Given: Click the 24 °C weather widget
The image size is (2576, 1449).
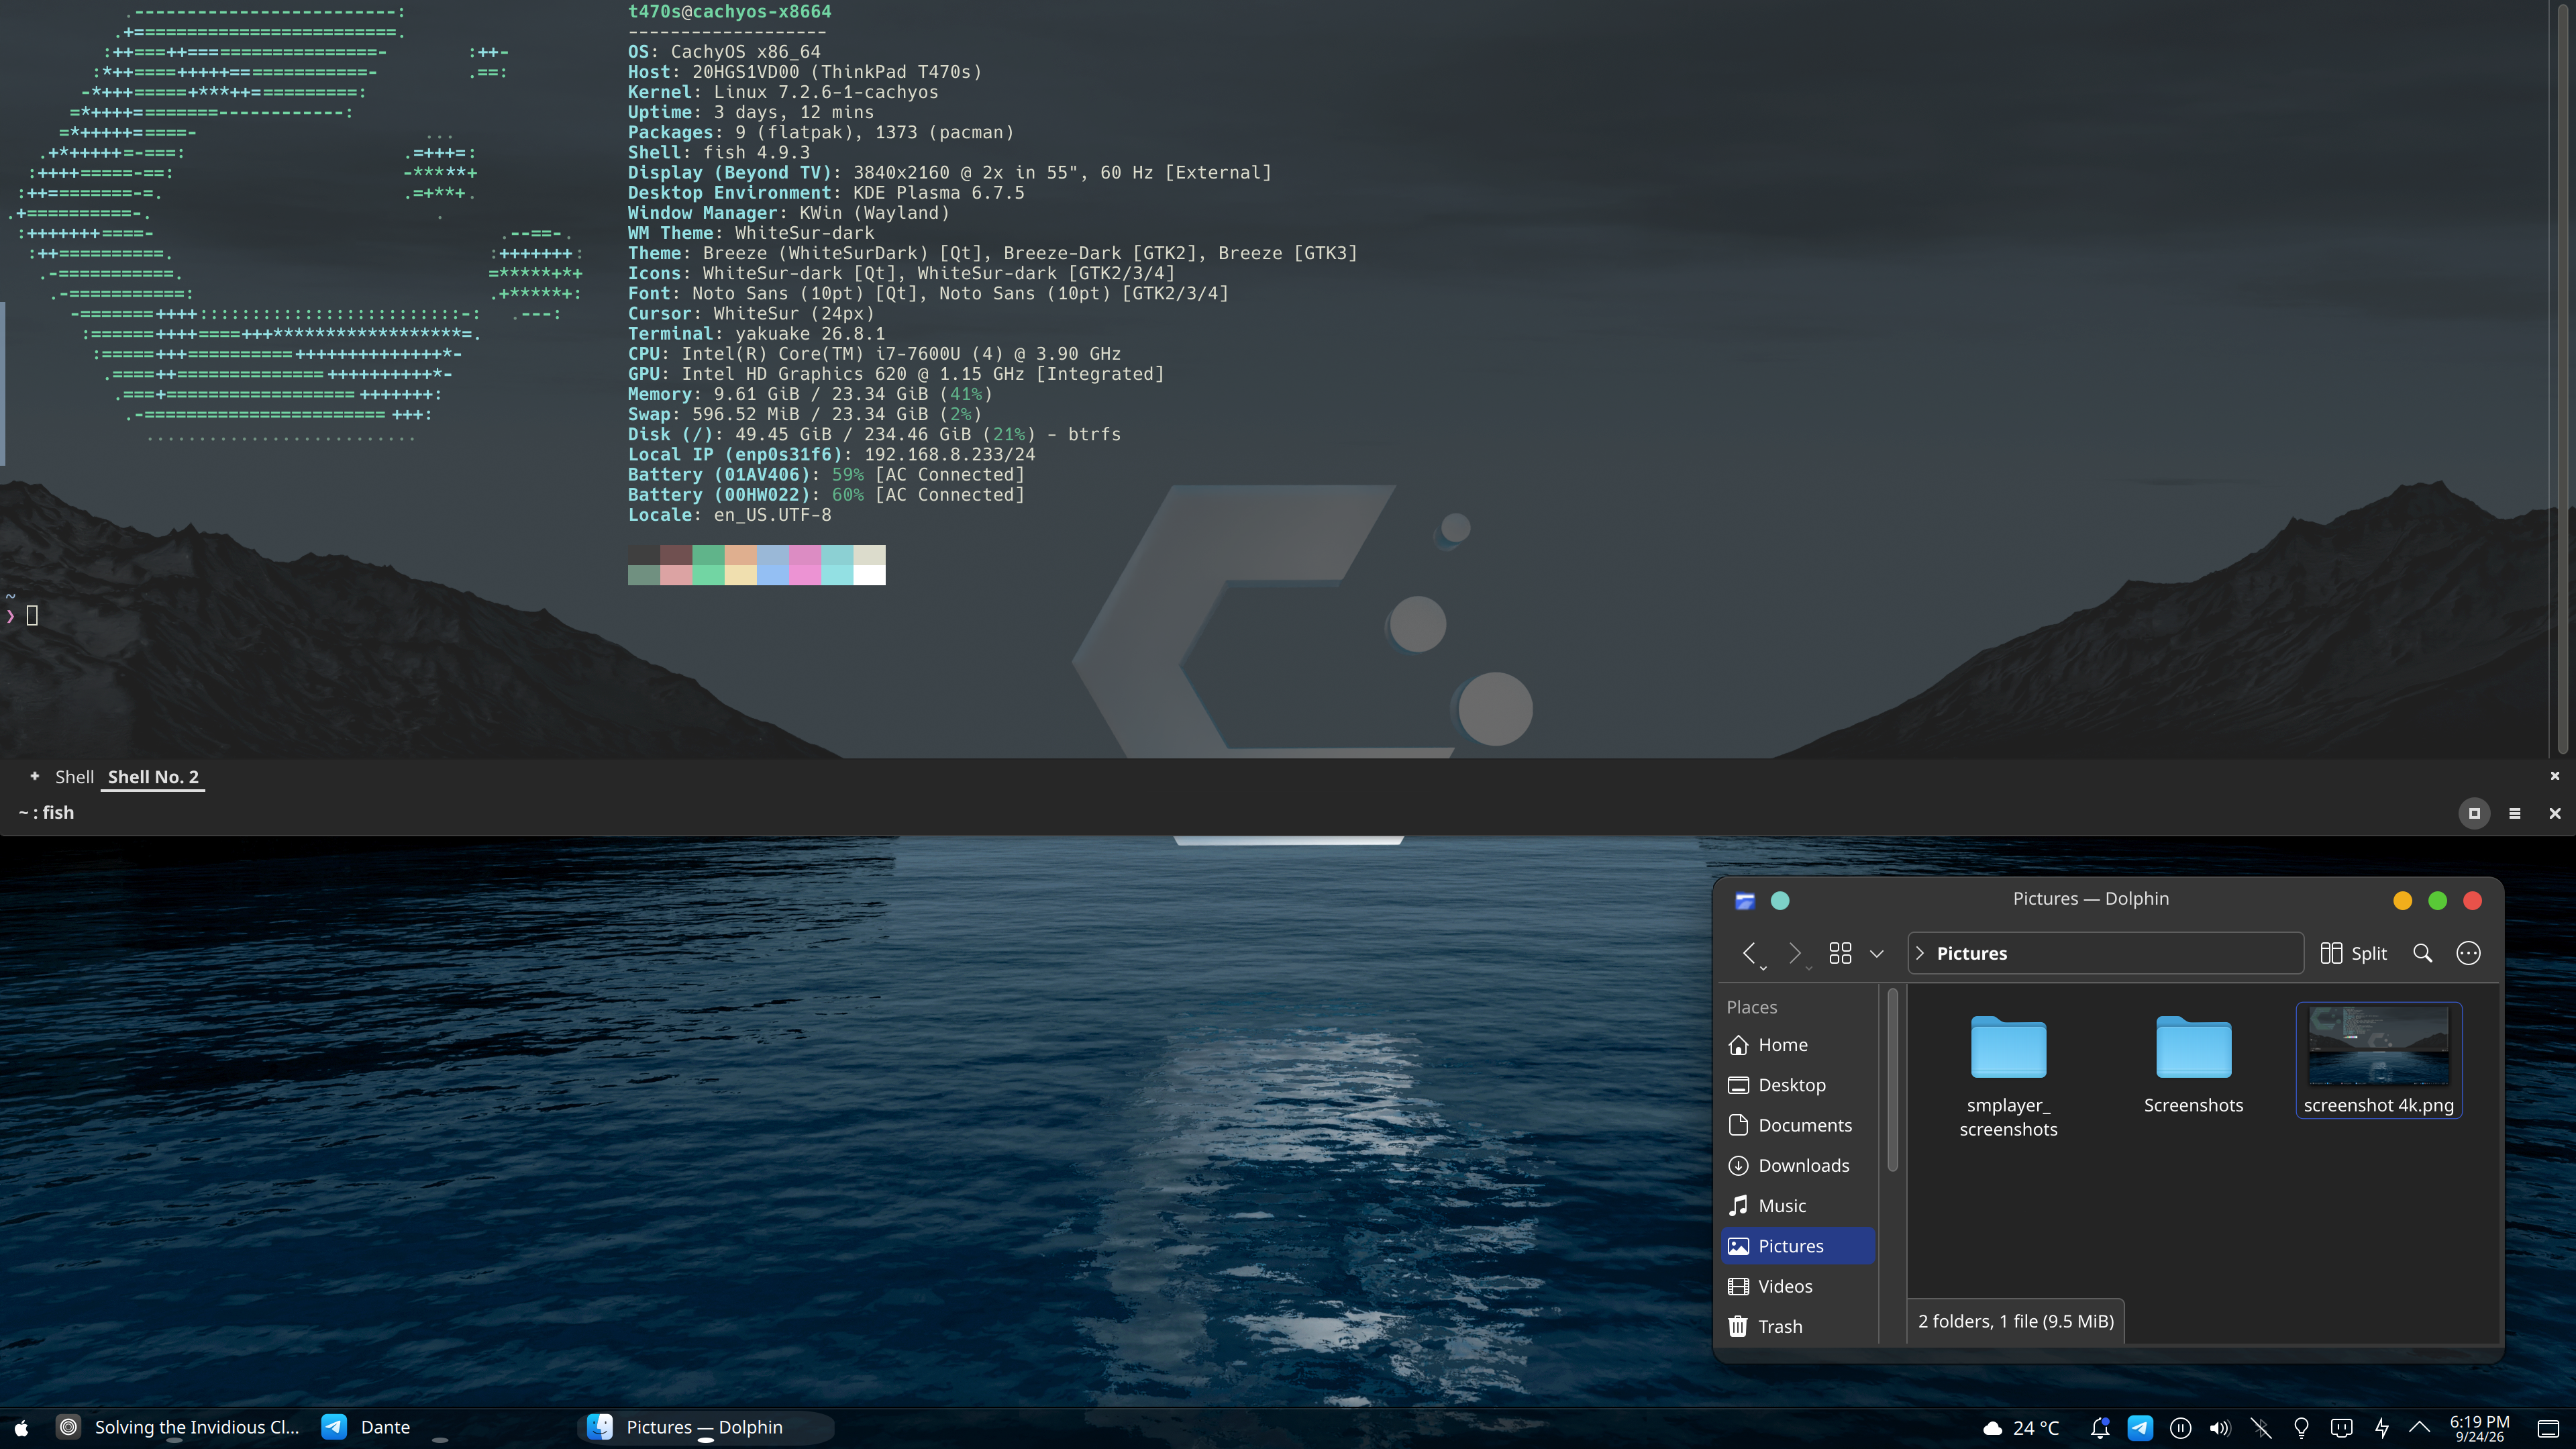Looking at the screenshot, I should pos(2021,1428).
